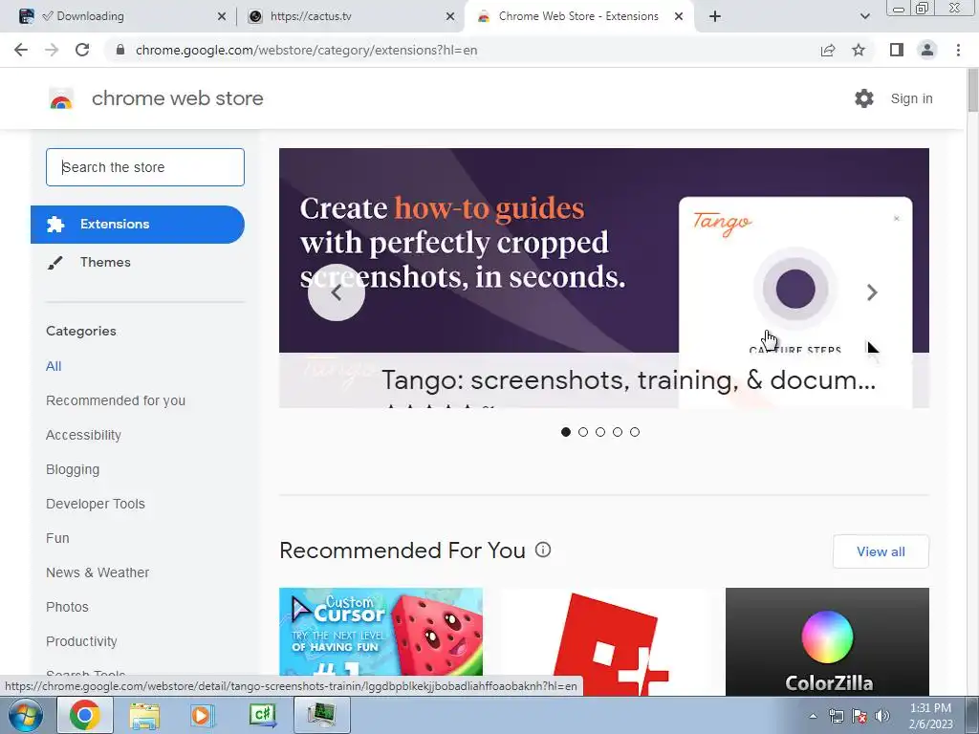Choose the News & Weather category
The width and height of the screenshot is (979, 734).
[x=98, y=572]
